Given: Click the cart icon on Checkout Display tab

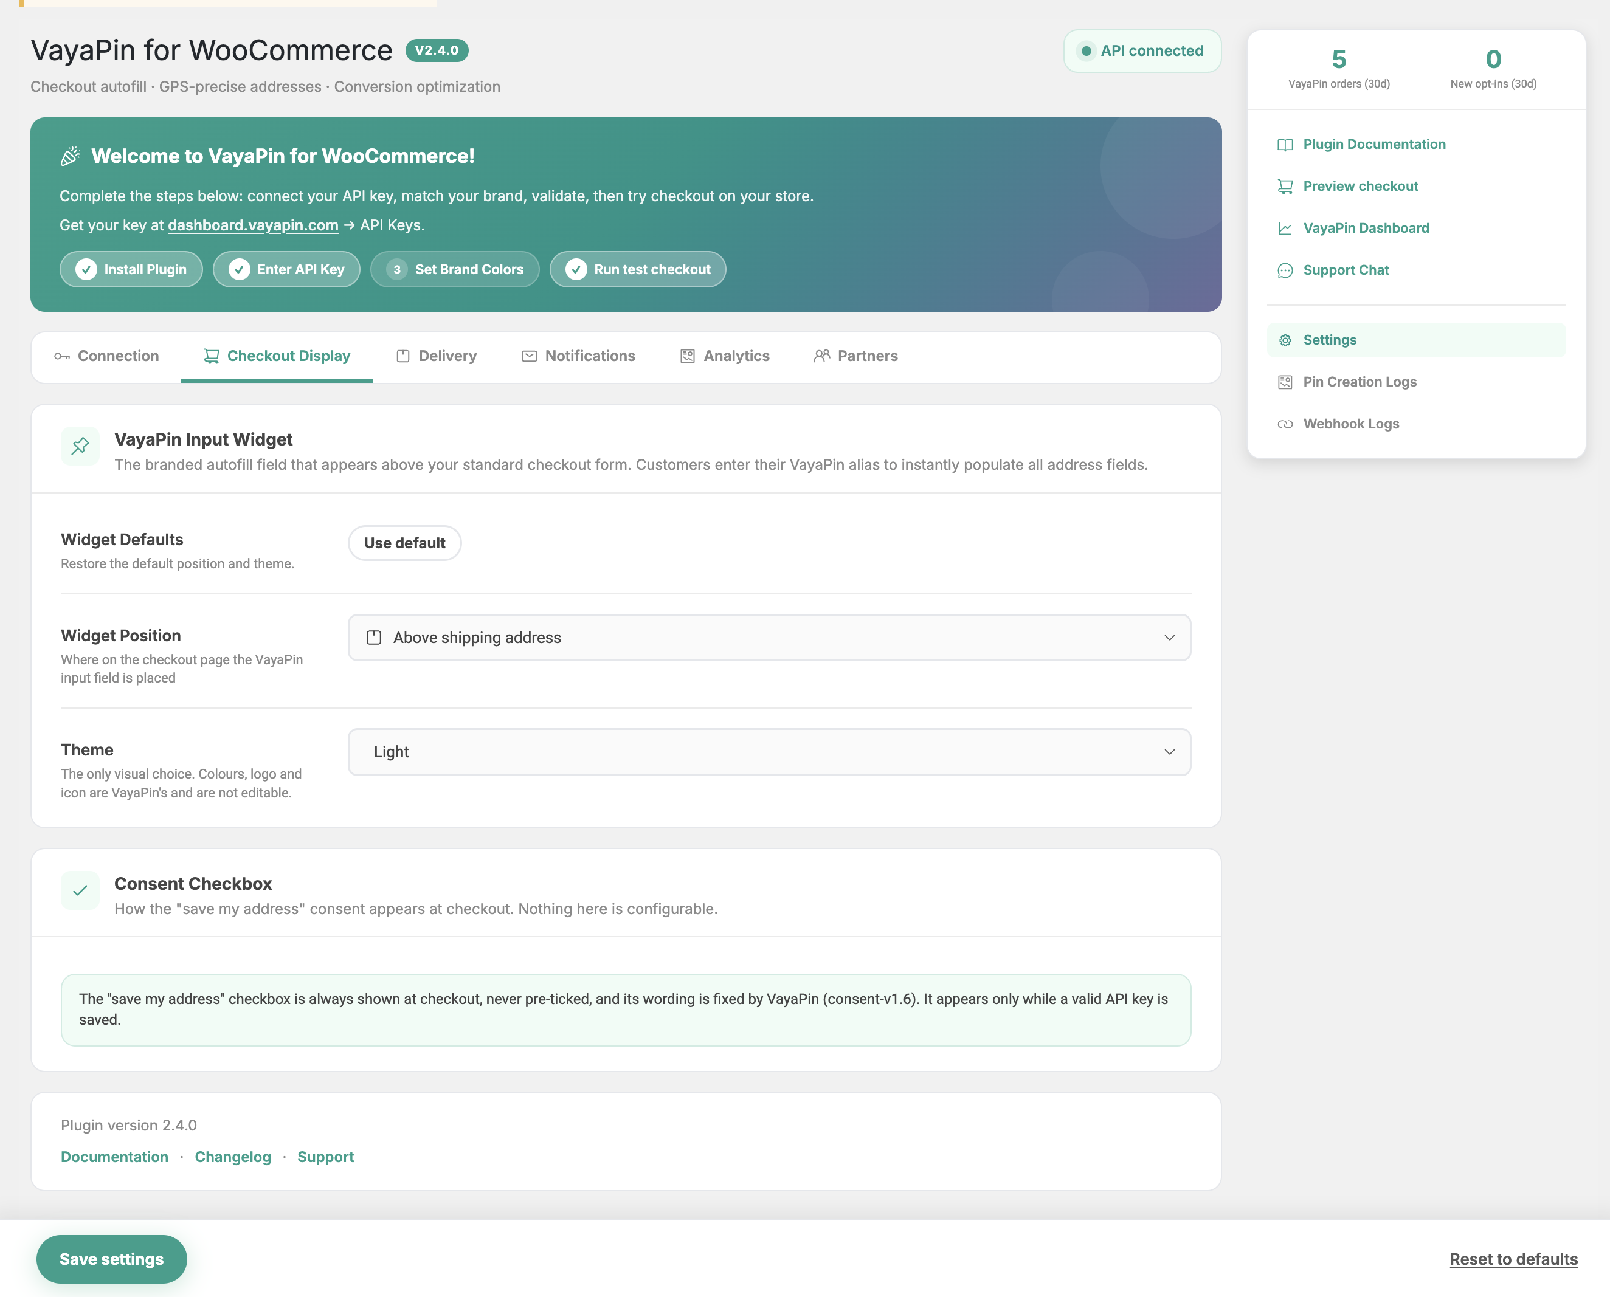Looking at the screenshot, I should [212, 356].
